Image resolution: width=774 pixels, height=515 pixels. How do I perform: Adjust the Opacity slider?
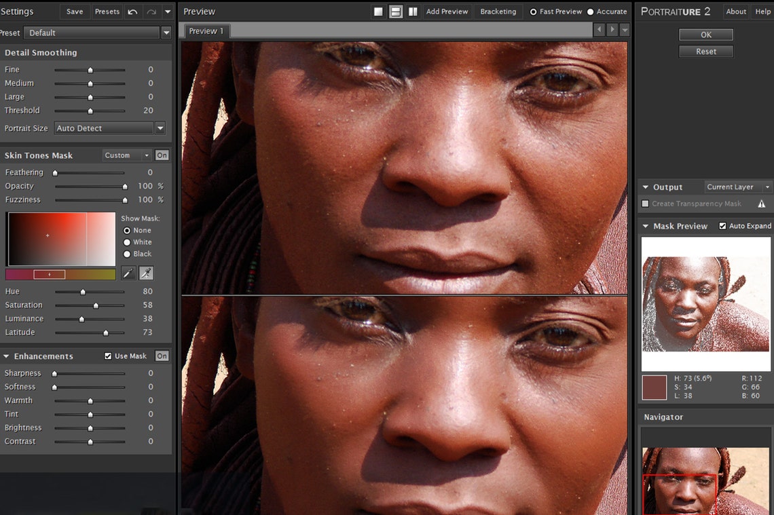coord(90,187)
